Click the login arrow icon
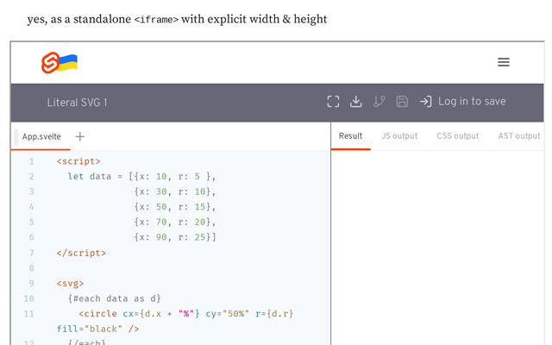The height and width of the screenshot is (345, 552). pos(425,102)
